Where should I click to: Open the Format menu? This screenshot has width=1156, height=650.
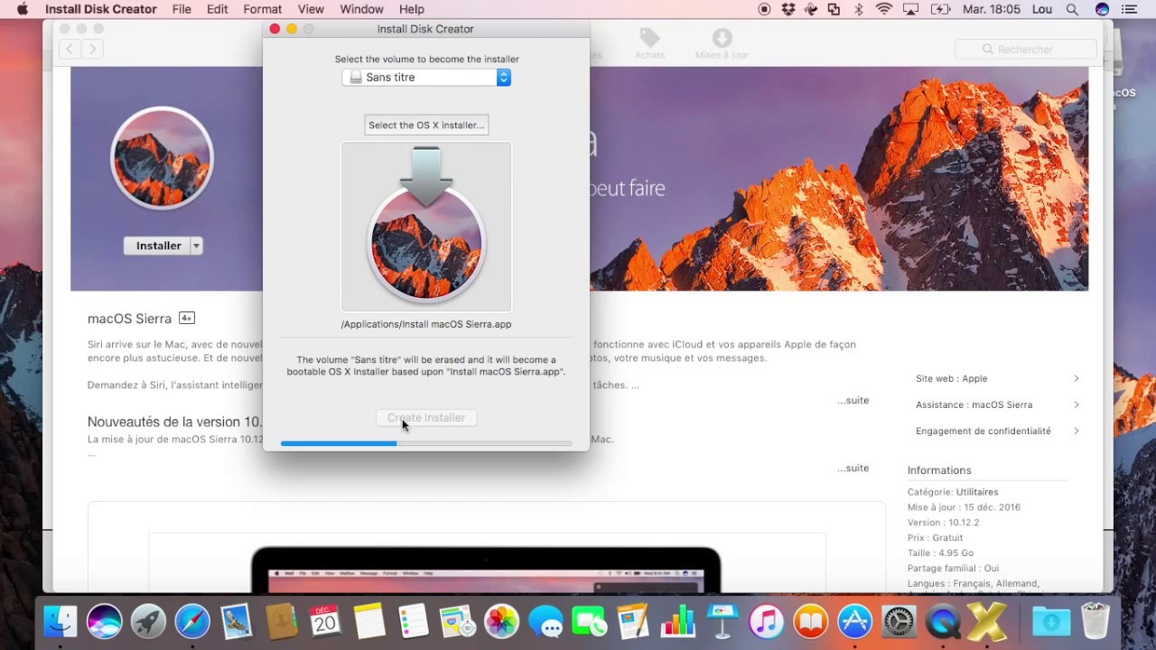[x=262, y=9]
